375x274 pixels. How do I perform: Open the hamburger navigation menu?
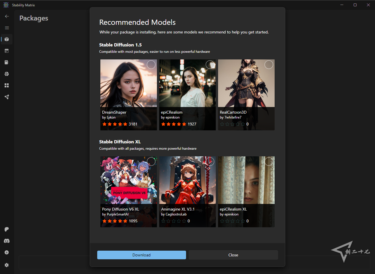pyautogui.click(x=7, y=28)
